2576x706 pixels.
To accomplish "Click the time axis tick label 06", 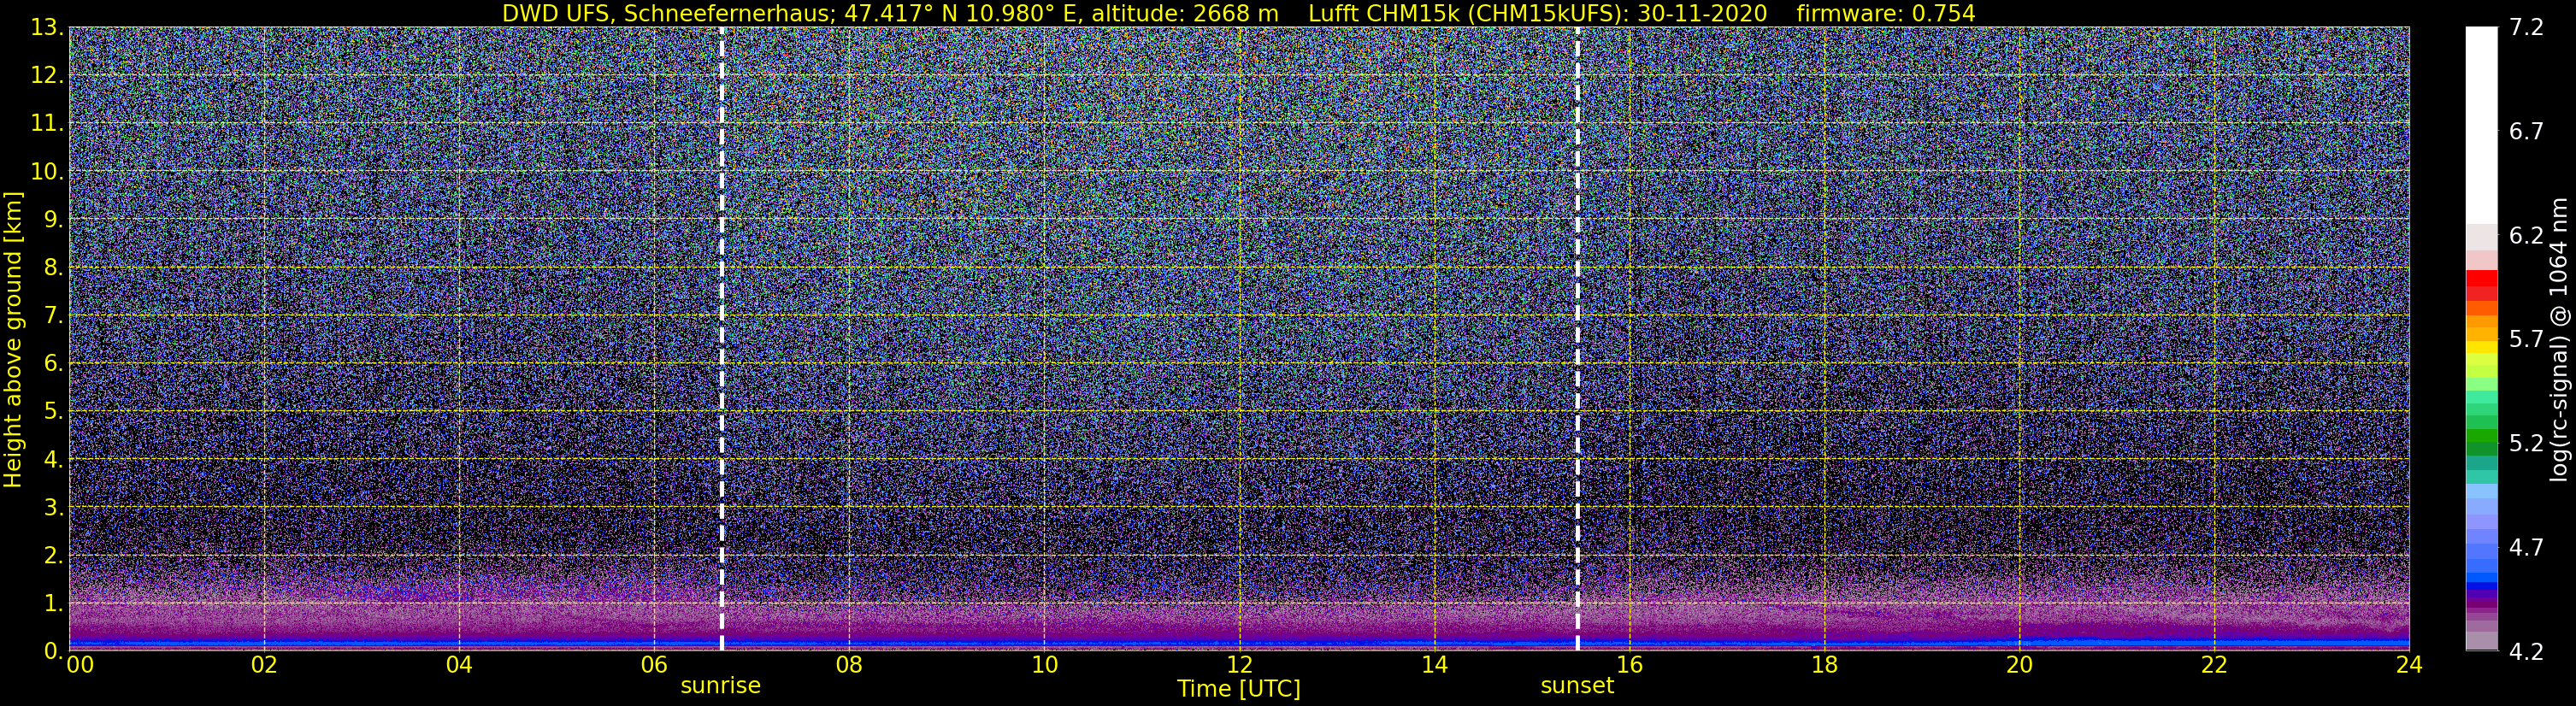I will [x=654, y=665].
